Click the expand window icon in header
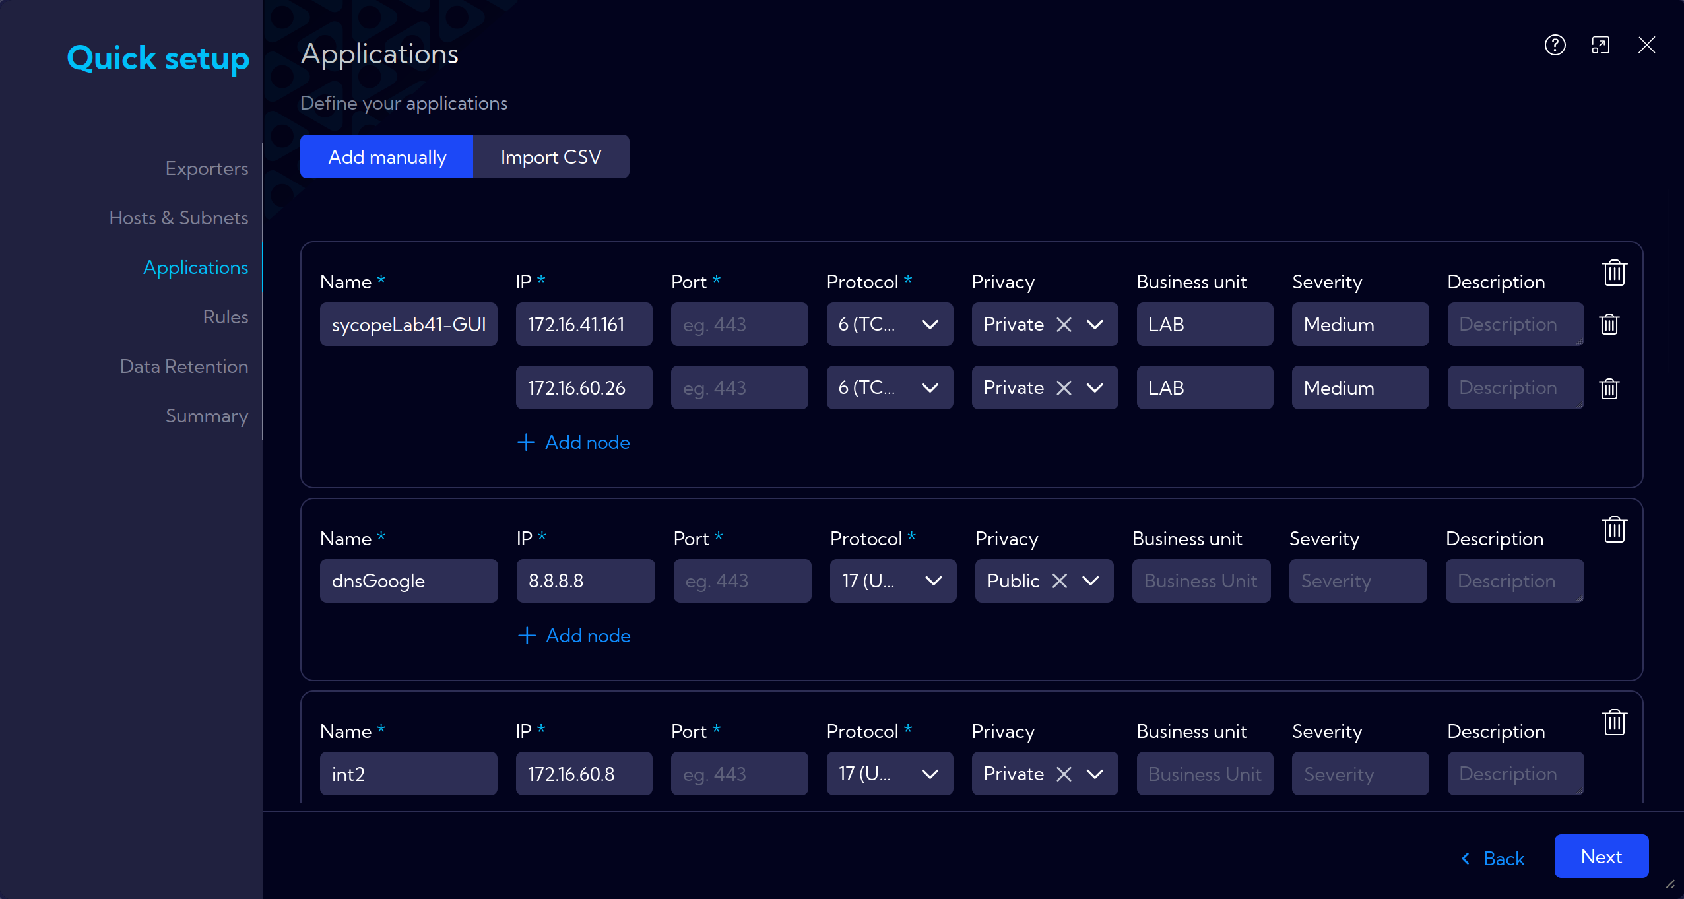1684x899 pixels. pos(1600,45)
